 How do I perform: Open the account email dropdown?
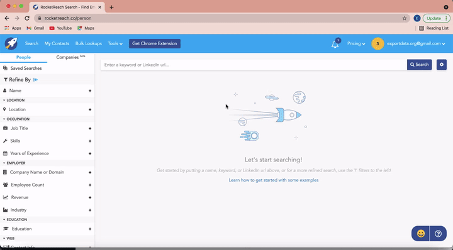[x=416, y=43]
